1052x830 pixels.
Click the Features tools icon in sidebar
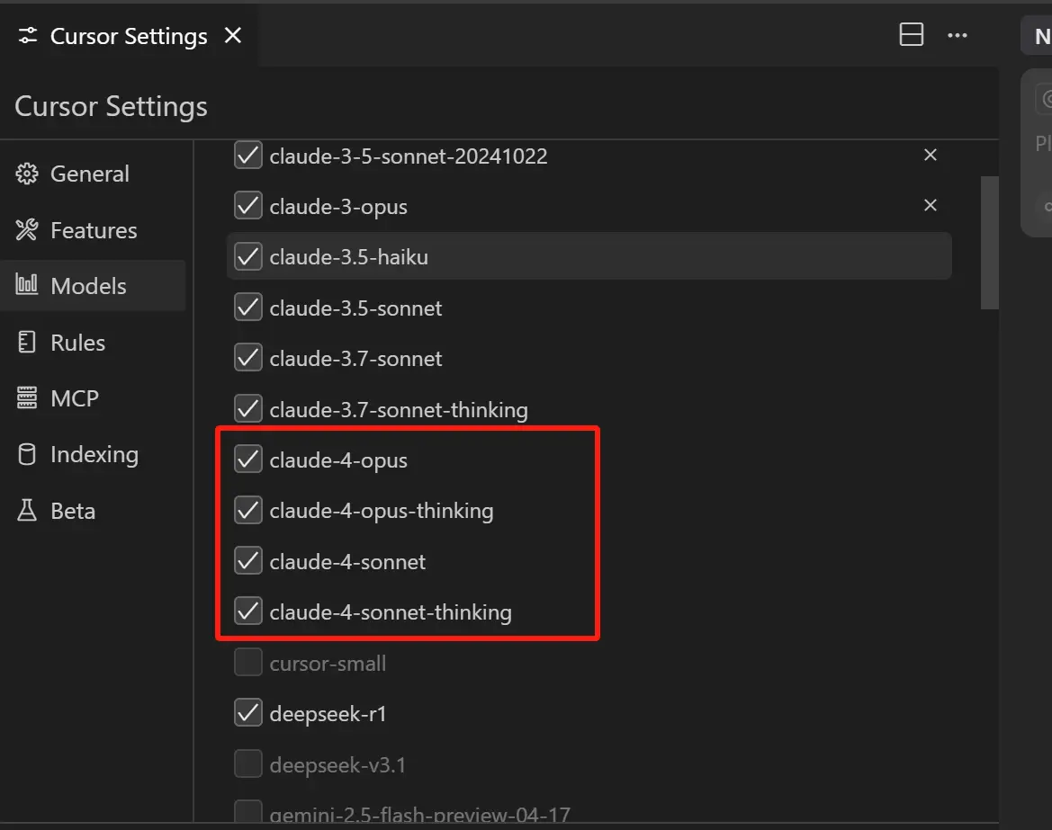click(x=27, y=230)
